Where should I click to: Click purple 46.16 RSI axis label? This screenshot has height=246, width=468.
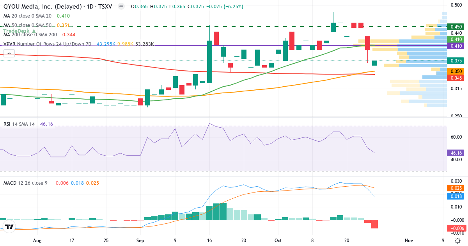(x=456, y=153)
